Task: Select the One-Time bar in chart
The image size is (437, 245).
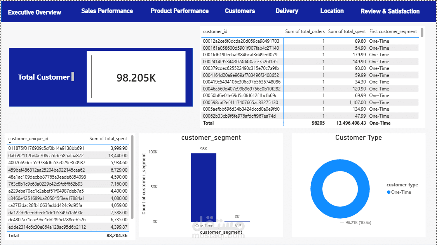Action: pos(204,187)
